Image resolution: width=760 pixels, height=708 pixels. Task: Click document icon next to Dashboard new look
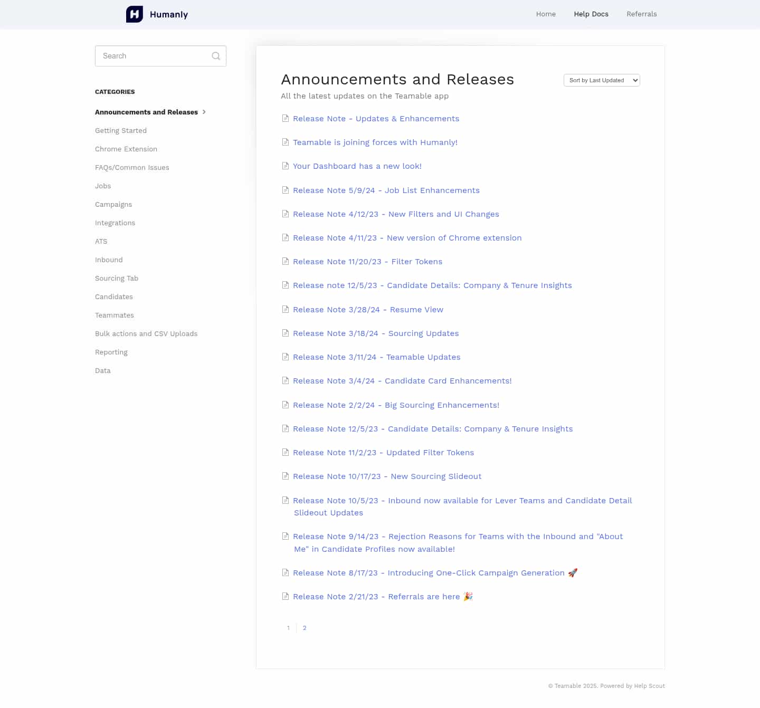point(286,166)
